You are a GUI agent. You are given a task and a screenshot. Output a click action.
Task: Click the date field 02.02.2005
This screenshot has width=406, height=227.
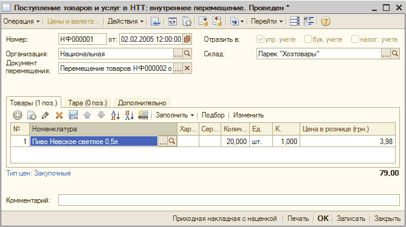pyautogui.click(x=151, y=39)
